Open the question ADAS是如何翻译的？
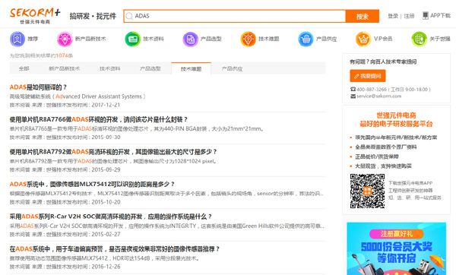 point(39,87)
